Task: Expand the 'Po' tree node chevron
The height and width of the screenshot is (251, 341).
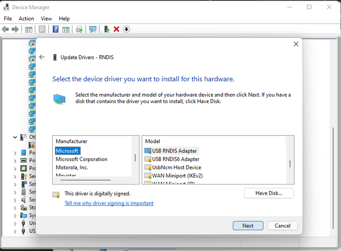Action: point(15,153)
